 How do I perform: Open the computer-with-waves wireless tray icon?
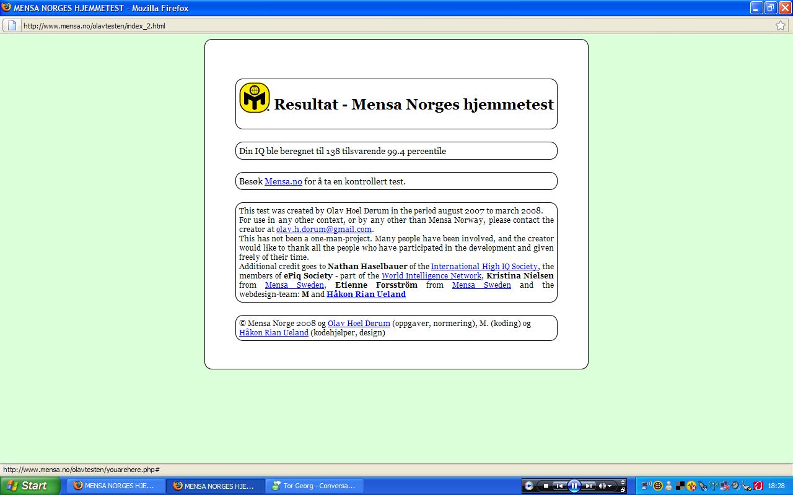(646, 486)
